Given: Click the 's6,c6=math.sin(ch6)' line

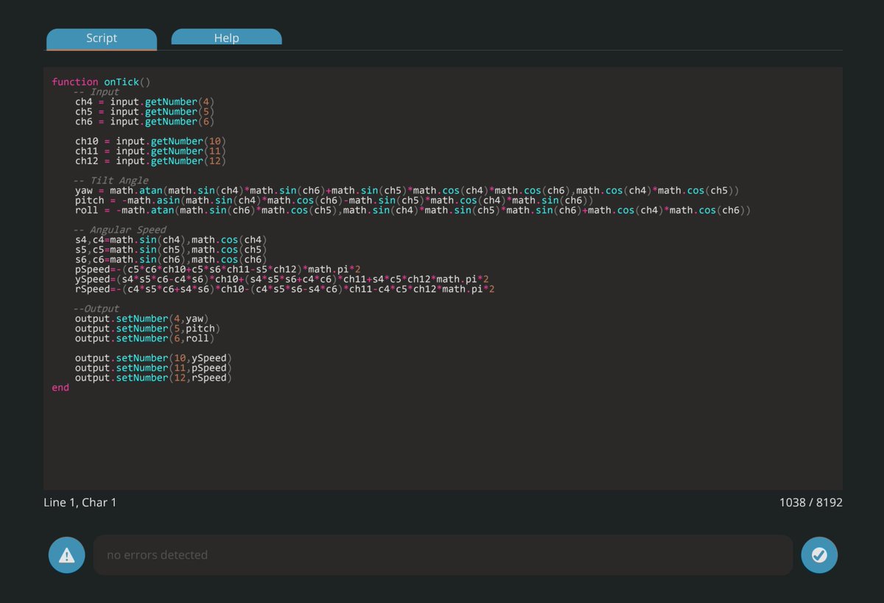Looking at the screenshot, I should pyautogui.click(x=172, y=259).
